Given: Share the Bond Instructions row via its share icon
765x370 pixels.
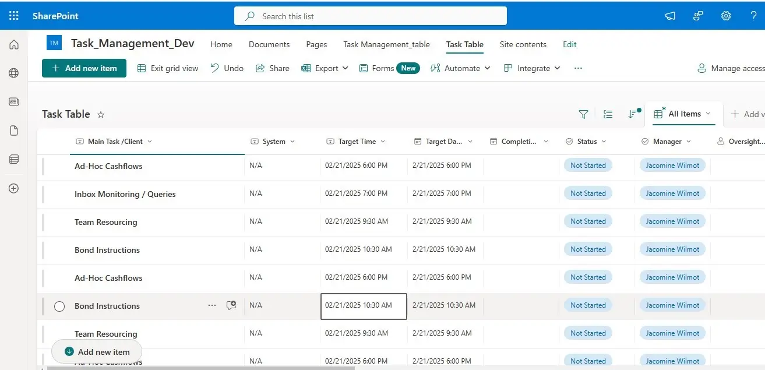Looking at the screenshot, I should click(231, 305).
